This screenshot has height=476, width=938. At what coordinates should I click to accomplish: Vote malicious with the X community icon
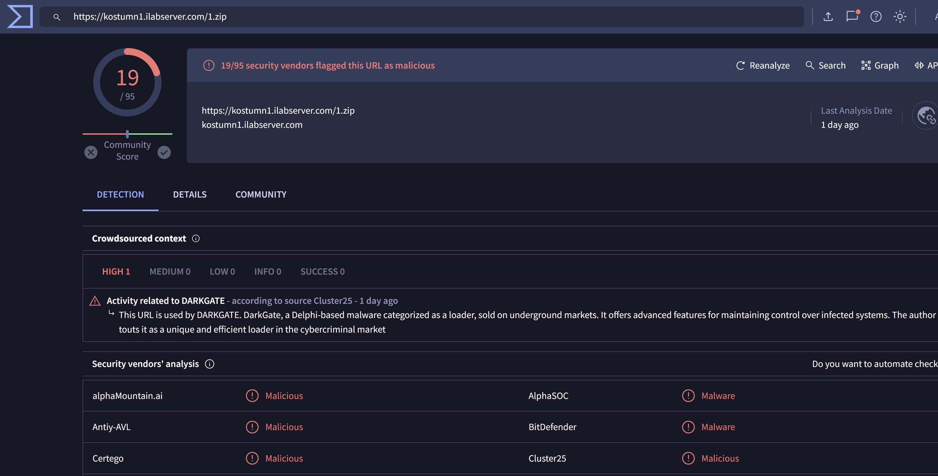pos(91,152)
